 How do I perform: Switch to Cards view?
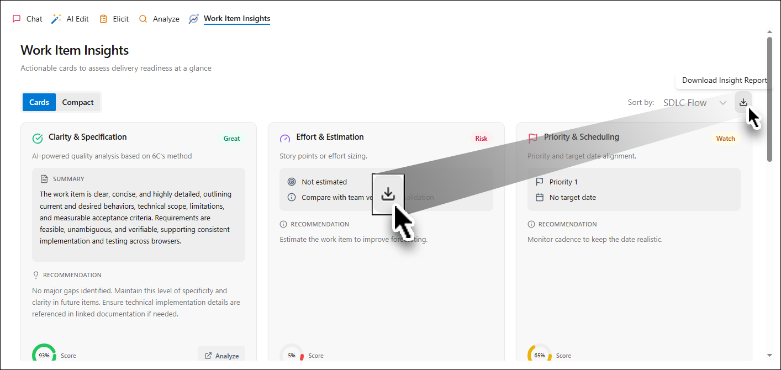tap(39, 102)
